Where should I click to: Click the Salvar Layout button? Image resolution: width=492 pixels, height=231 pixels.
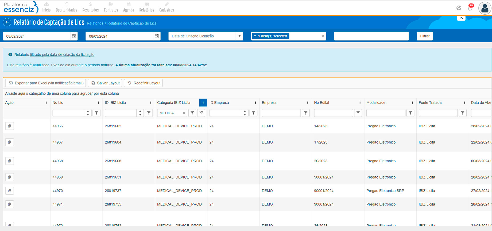pos(105,83)
